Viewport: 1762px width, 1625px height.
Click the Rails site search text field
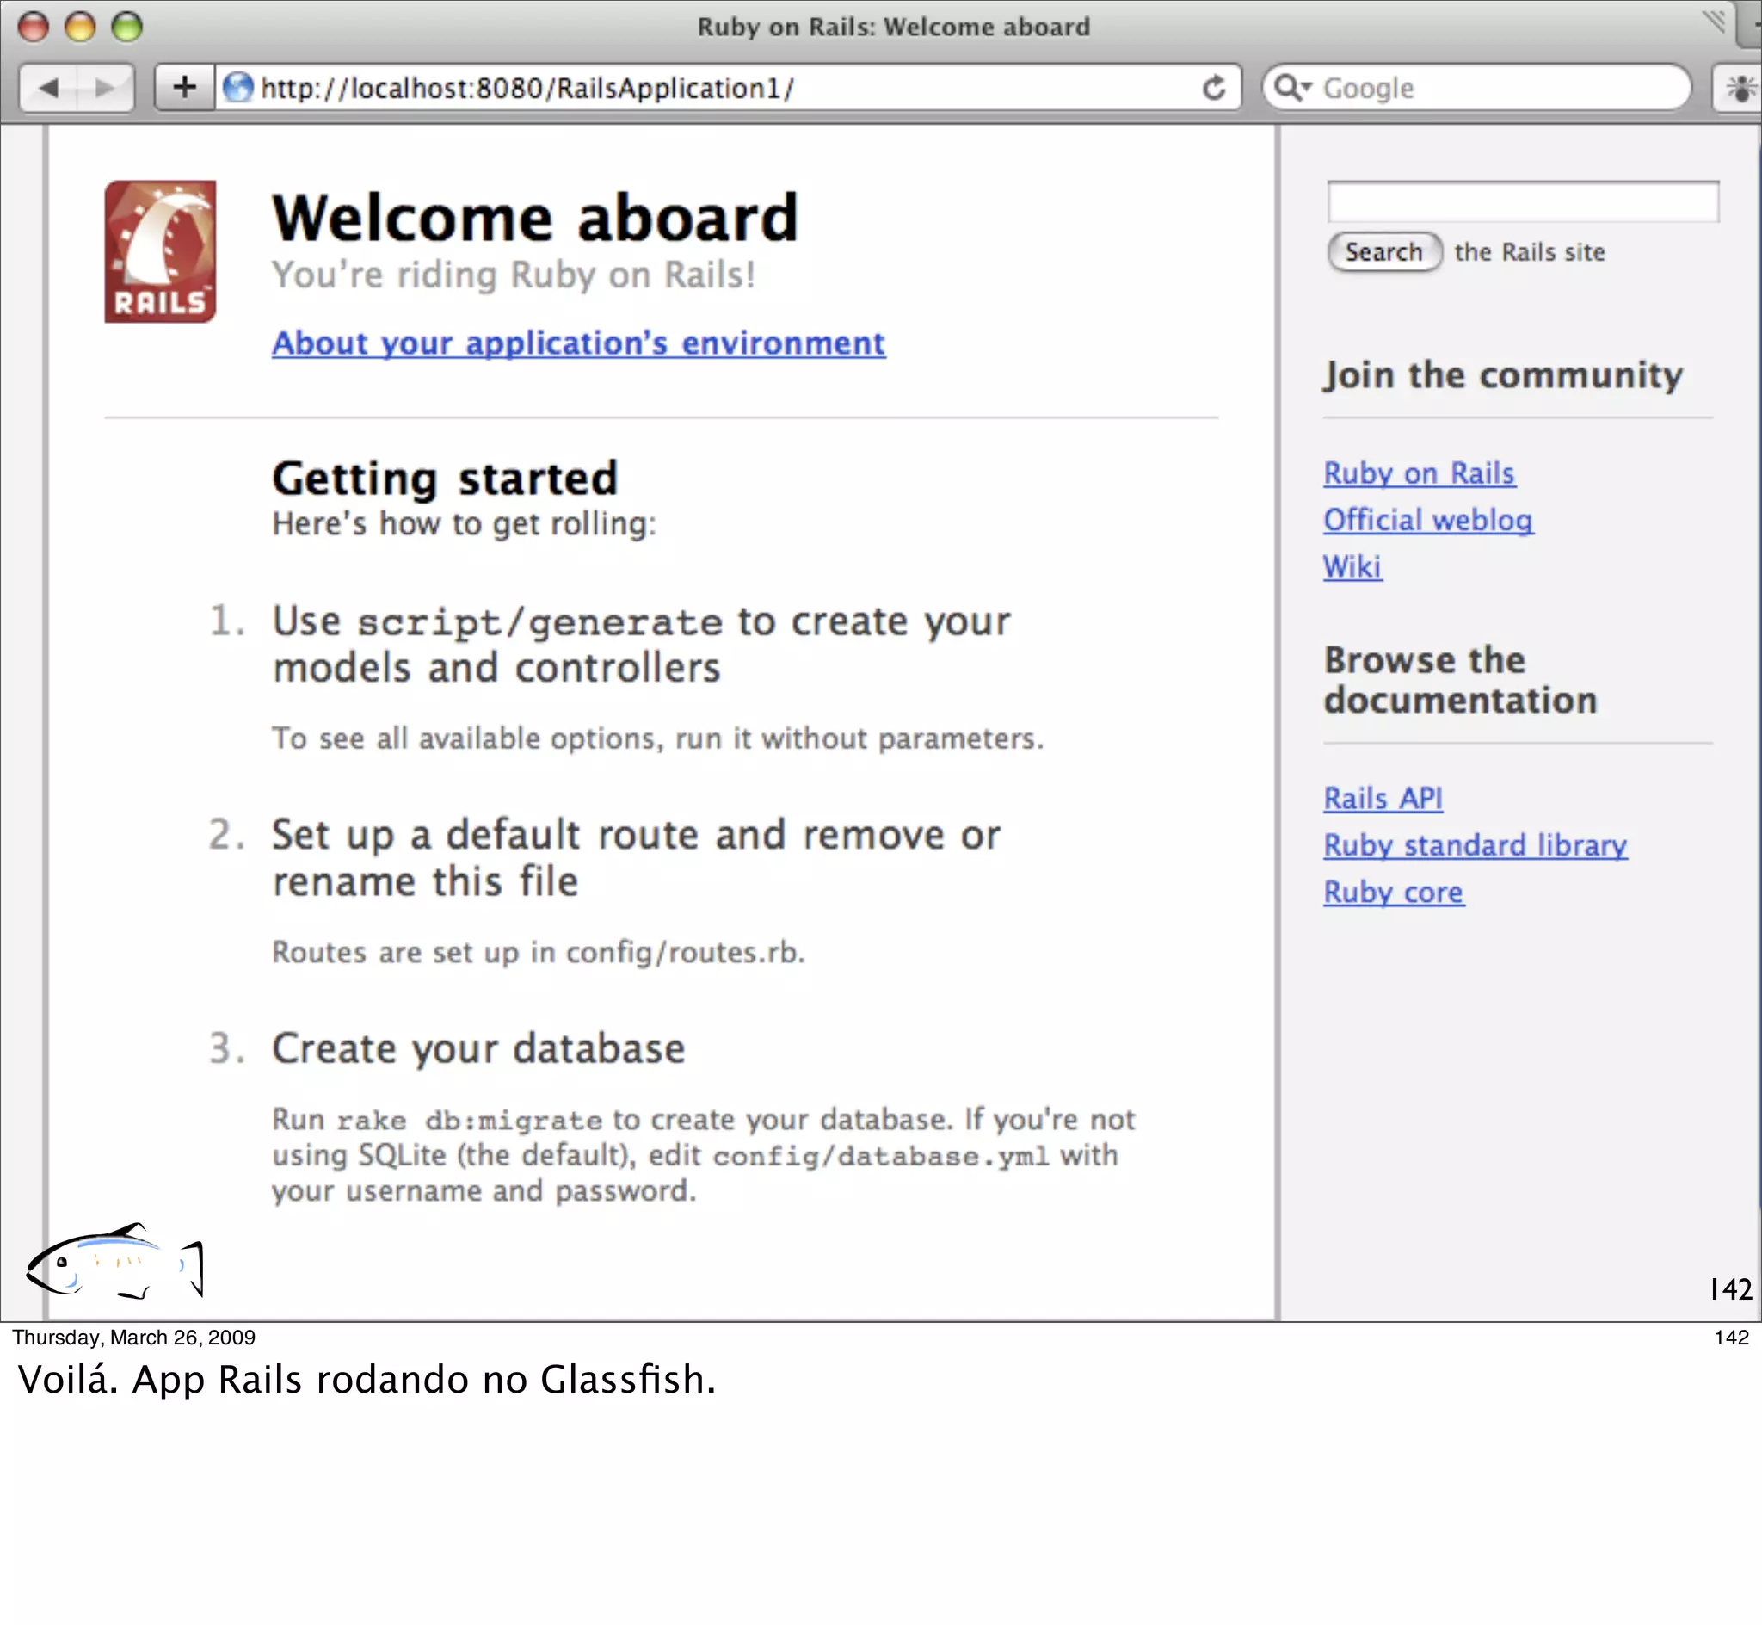tap(1522, 202)
